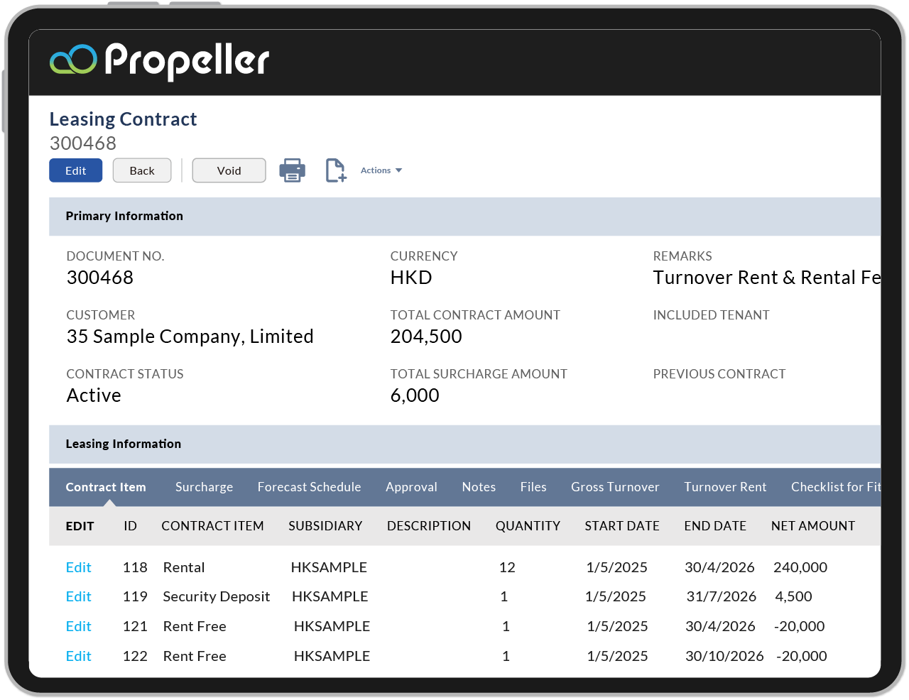Select the Turnover Rent tab

coord(725,487)
